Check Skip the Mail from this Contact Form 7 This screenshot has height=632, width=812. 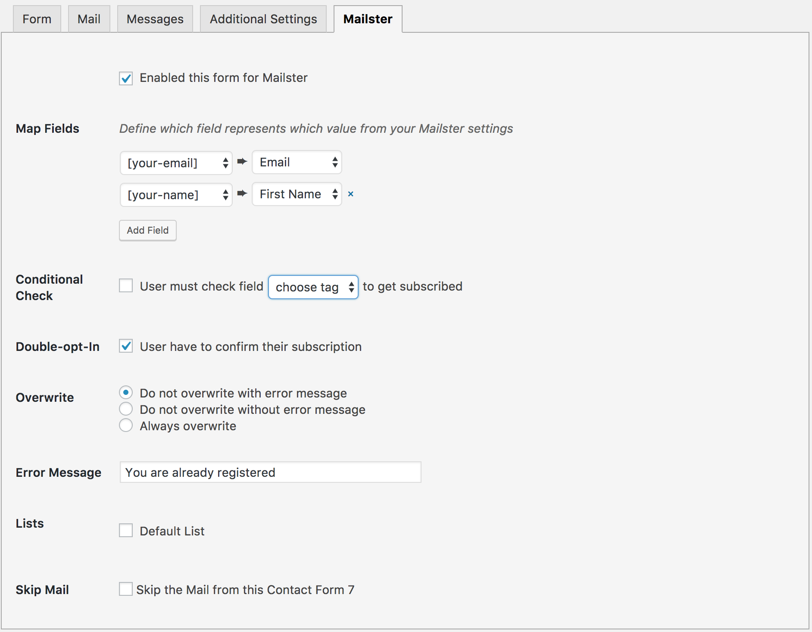[x=126, y=589]
